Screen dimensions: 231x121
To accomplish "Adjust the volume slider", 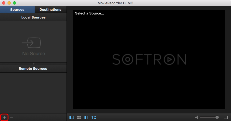I will [209, 117].
